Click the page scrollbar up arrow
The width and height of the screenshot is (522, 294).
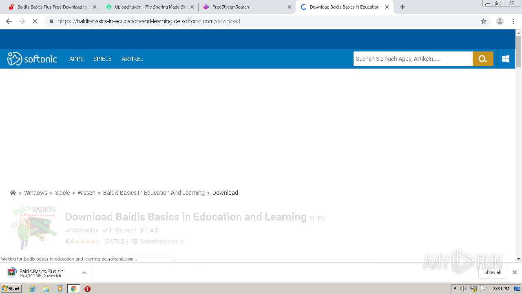click(519, 32)
